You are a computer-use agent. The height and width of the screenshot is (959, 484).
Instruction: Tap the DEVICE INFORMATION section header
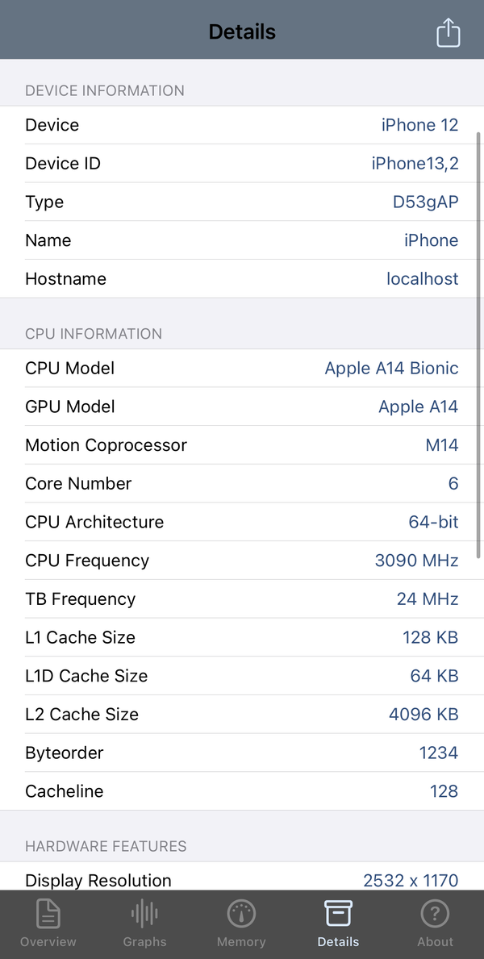point(105,90)
